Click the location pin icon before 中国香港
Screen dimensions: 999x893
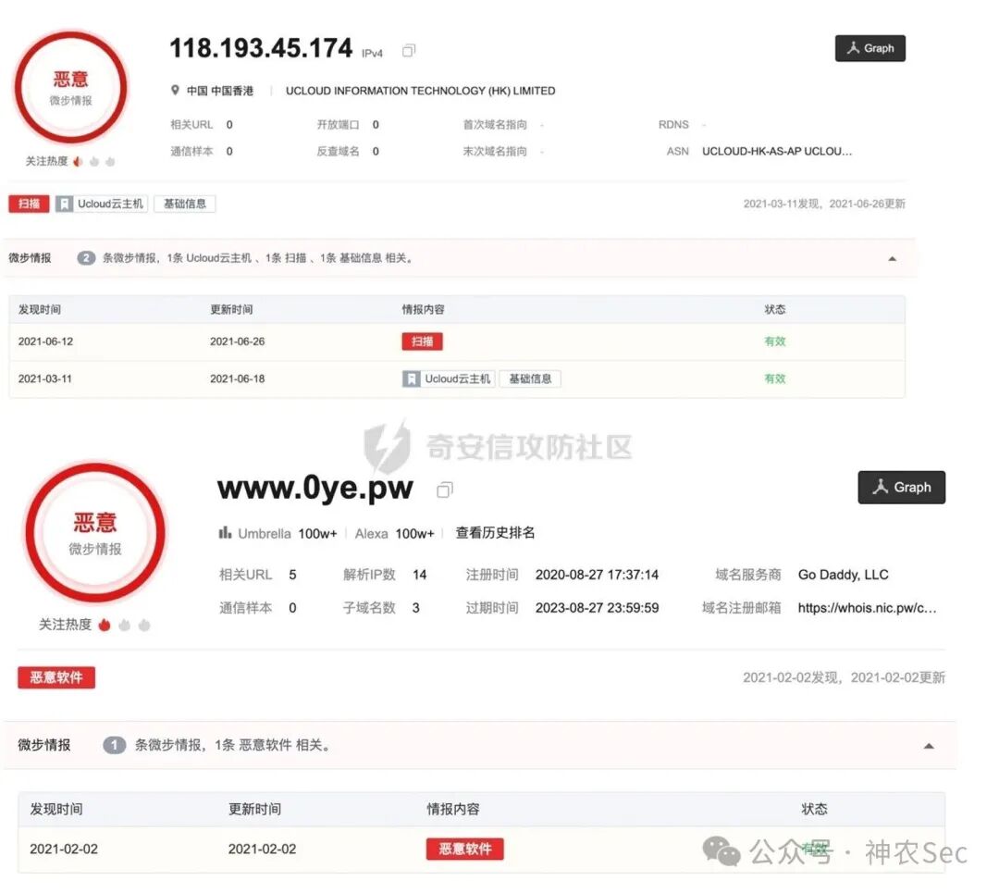176,91
